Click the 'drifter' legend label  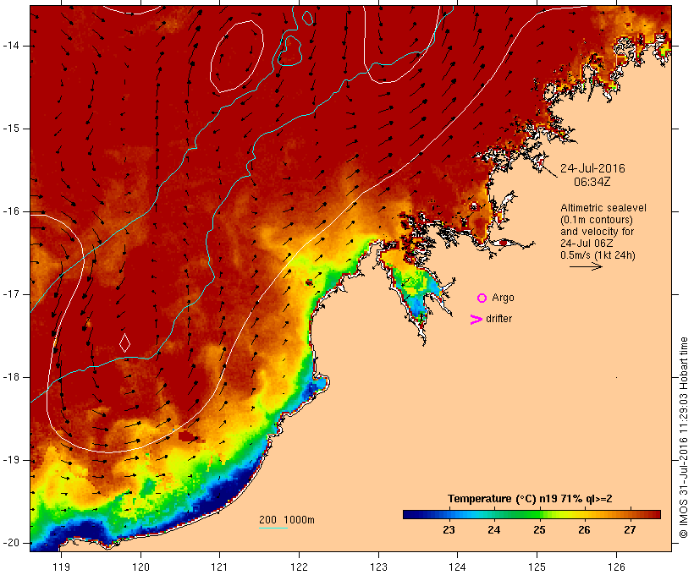click(x=498, y=319)
